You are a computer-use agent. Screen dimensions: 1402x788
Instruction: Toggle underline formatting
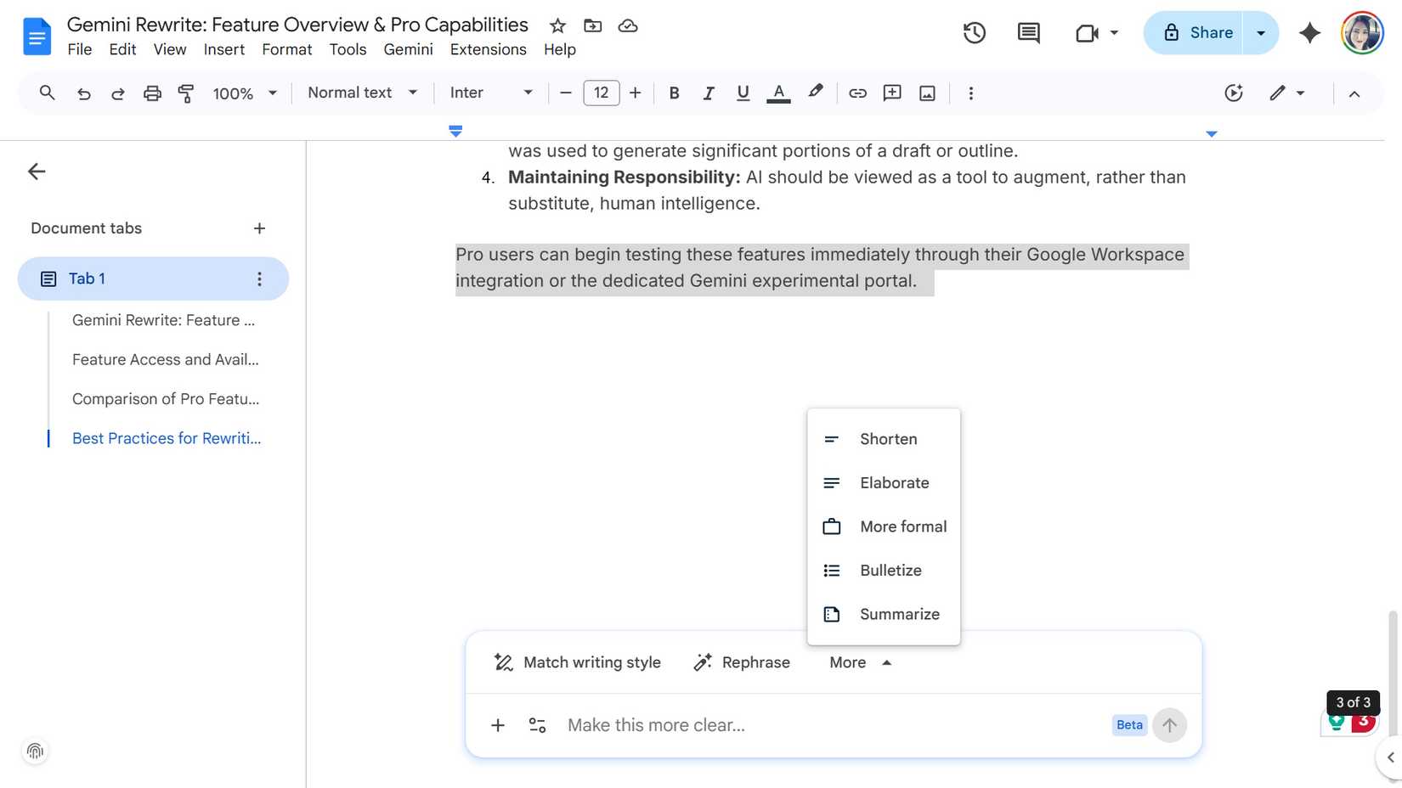click(743, 93)
